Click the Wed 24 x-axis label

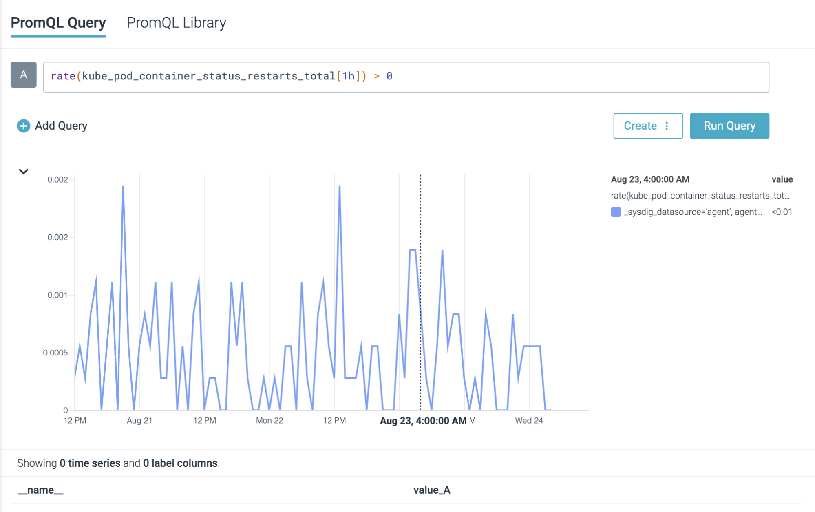click(x=529, y=421)
